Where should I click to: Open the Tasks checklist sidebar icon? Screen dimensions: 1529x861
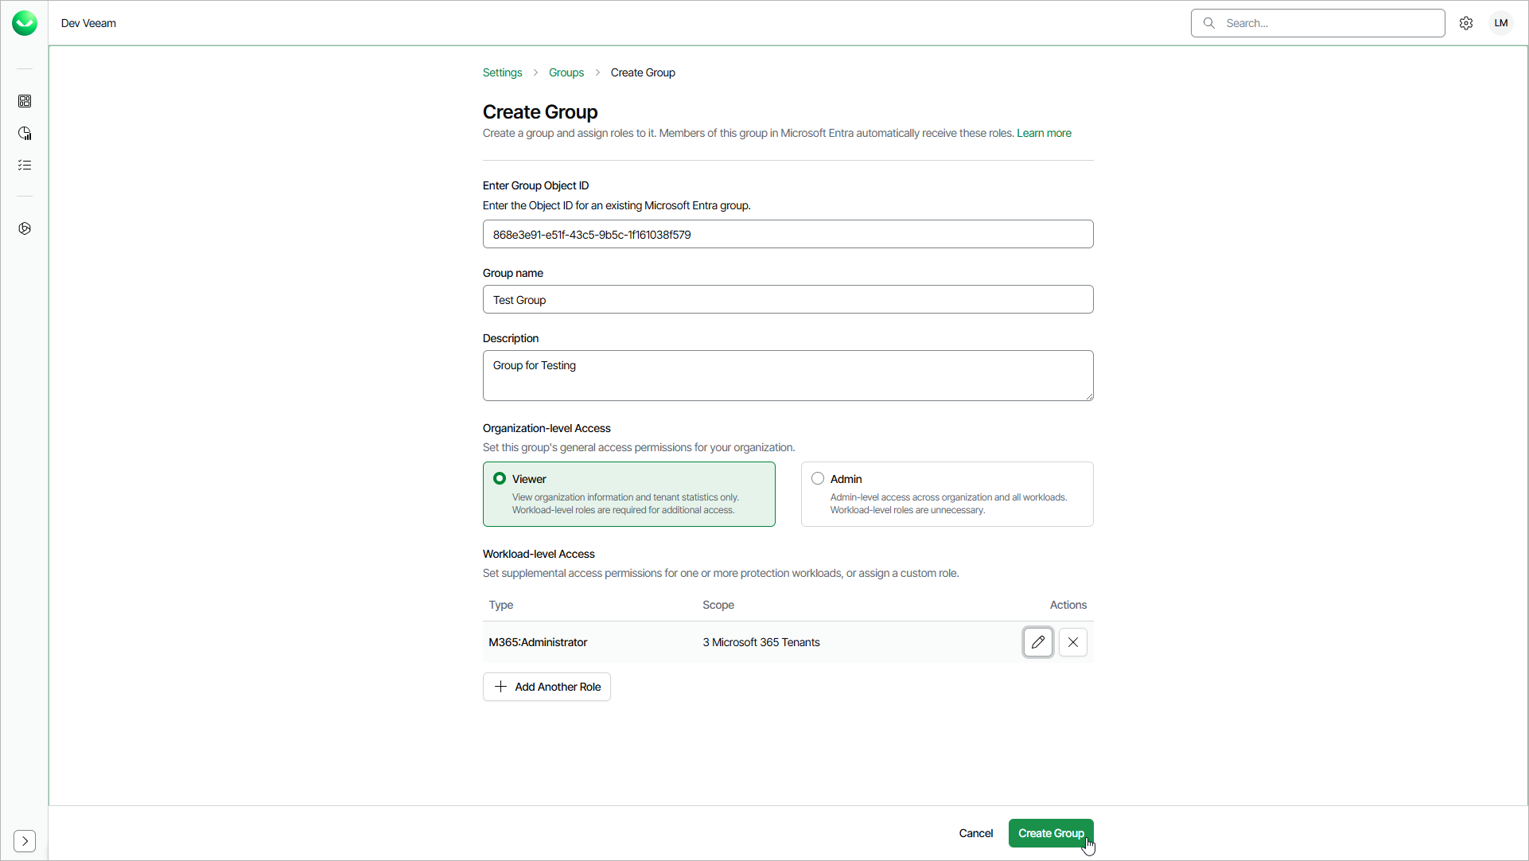[25, 165]
